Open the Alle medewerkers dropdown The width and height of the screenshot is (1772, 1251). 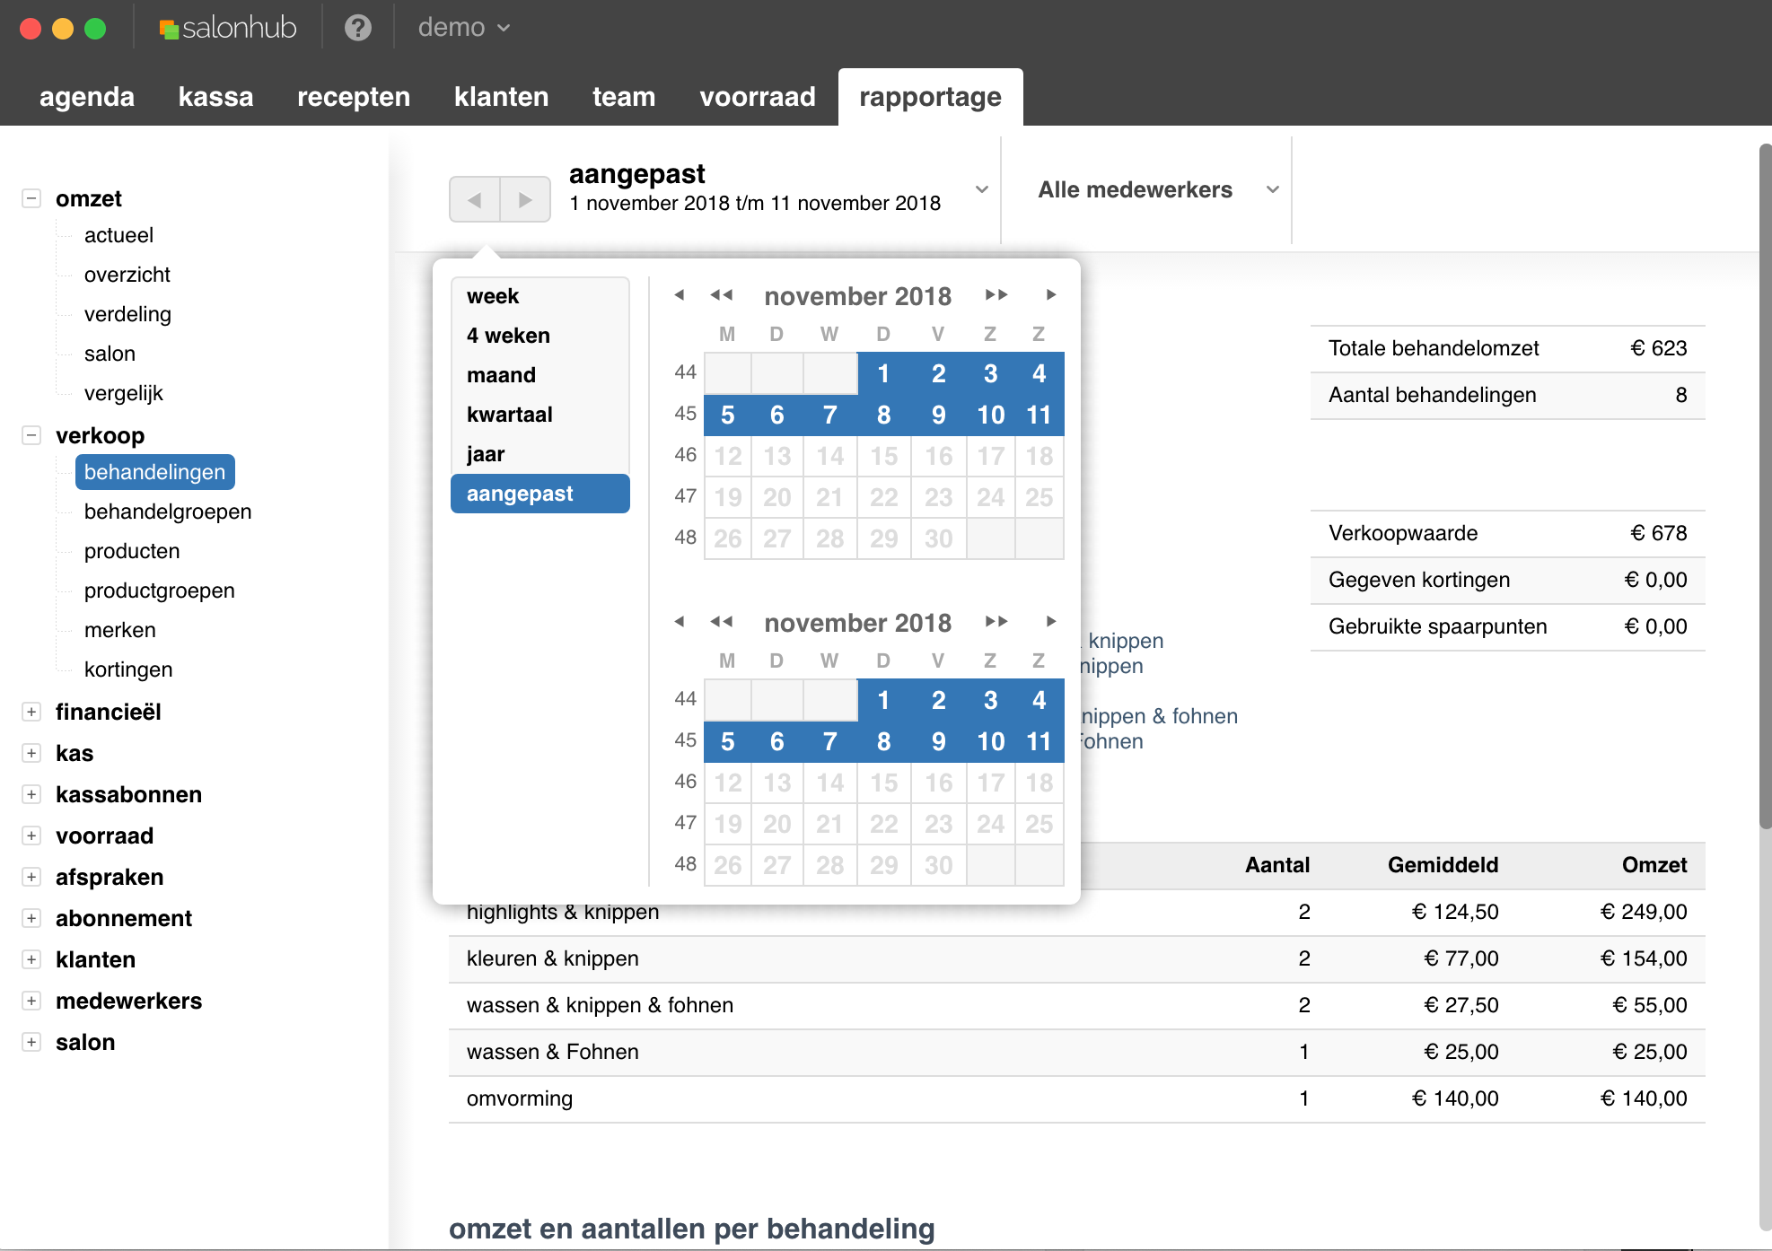(x=1157, y=190)
